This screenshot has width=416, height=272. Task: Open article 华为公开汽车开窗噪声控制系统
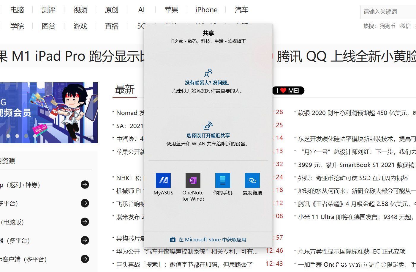187,251
